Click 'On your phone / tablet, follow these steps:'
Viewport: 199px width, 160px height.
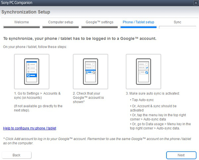click(x=35, y=47)
